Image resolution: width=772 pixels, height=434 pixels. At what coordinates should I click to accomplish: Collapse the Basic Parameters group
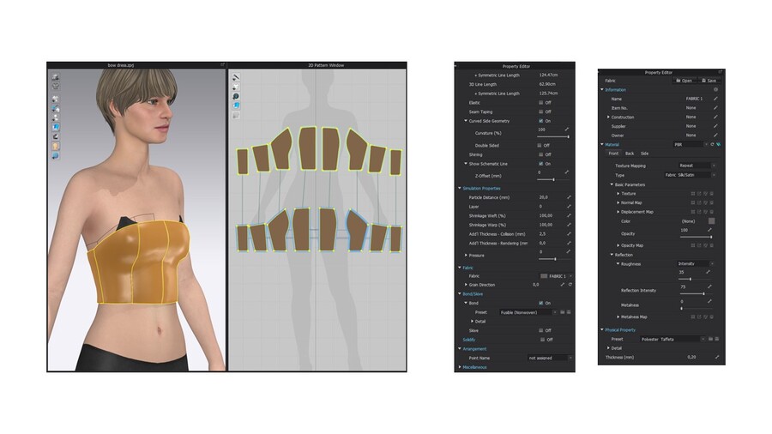click(x=612, y=184)
